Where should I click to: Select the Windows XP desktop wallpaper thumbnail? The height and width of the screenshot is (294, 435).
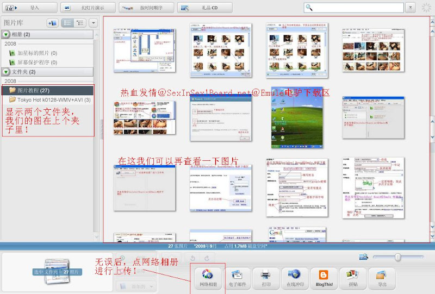(x=297, y=117)
